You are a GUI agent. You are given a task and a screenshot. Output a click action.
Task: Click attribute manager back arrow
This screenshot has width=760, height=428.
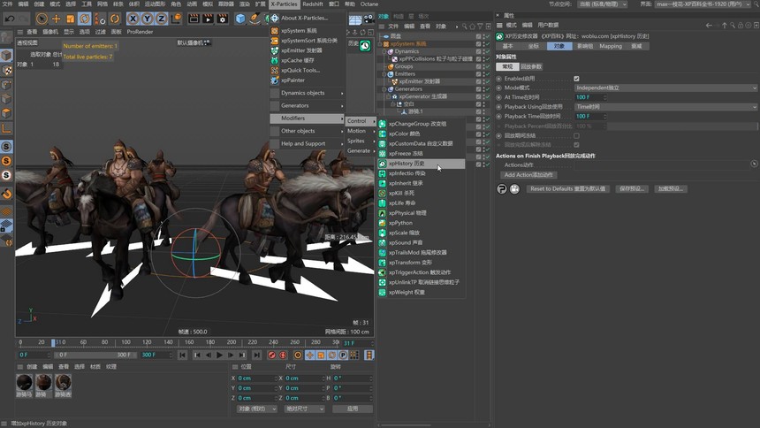[x=709, y=26]
